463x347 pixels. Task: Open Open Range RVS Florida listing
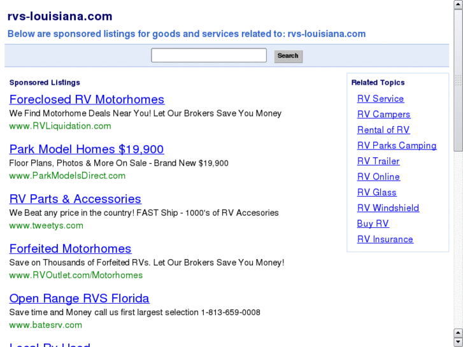click(x=79, y=298)
